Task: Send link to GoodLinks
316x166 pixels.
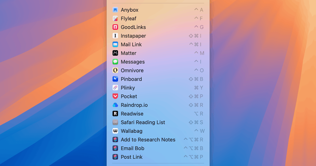Action: 158,27
